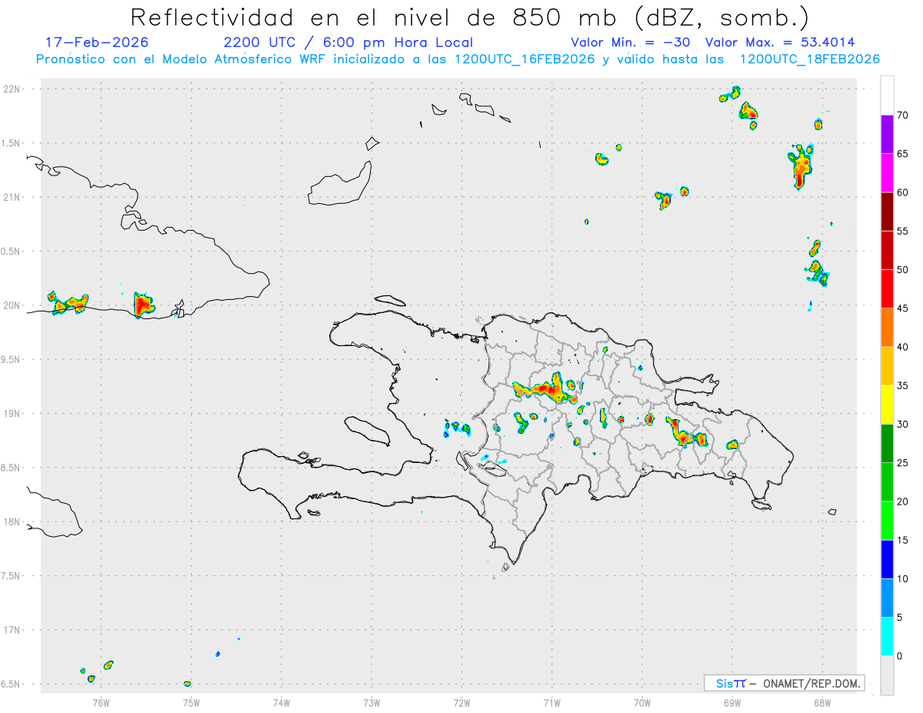Click the colorbar tick label '10'

pyautogui.click(x=904, y=579)
